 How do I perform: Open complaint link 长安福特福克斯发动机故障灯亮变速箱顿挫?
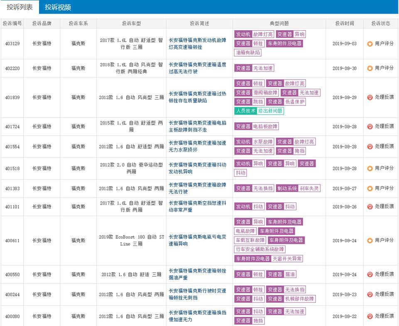coord(197,44)
